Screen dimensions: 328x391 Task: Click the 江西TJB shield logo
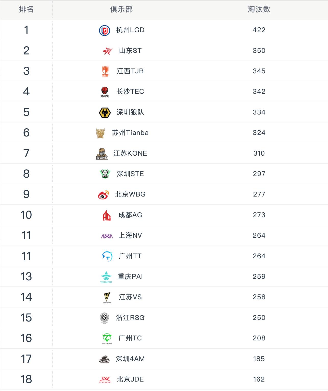pos(105,71)
